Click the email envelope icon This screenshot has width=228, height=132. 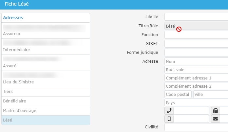pyautogui.click(x=216, y=119)
